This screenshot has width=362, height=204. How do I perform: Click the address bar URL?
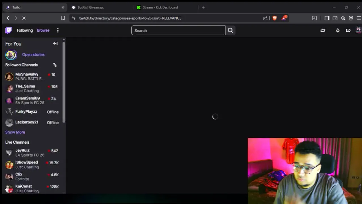point(130,18)
